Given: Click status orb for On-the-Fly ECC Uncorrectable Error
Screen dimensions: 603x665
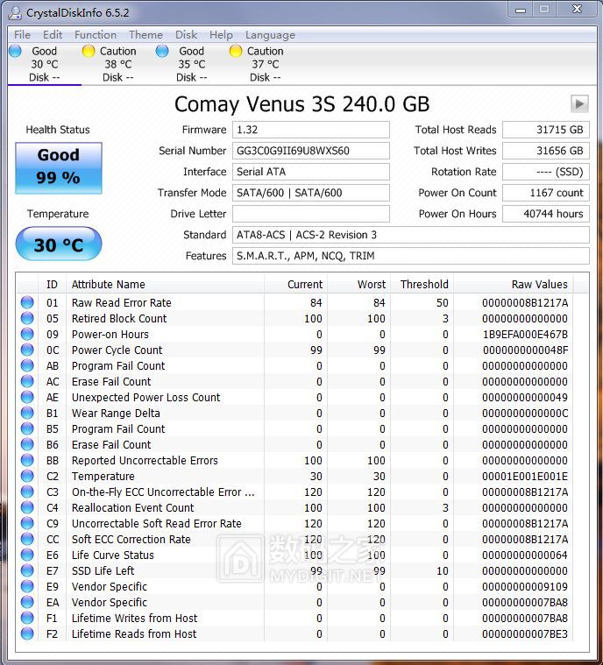Looking at the screenshot, I should [x=27, y=492].
